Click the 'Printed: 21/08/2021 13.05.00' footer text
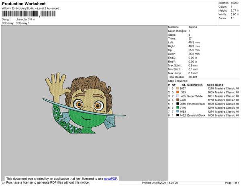241x186 pixels. [x=160, y=183]
